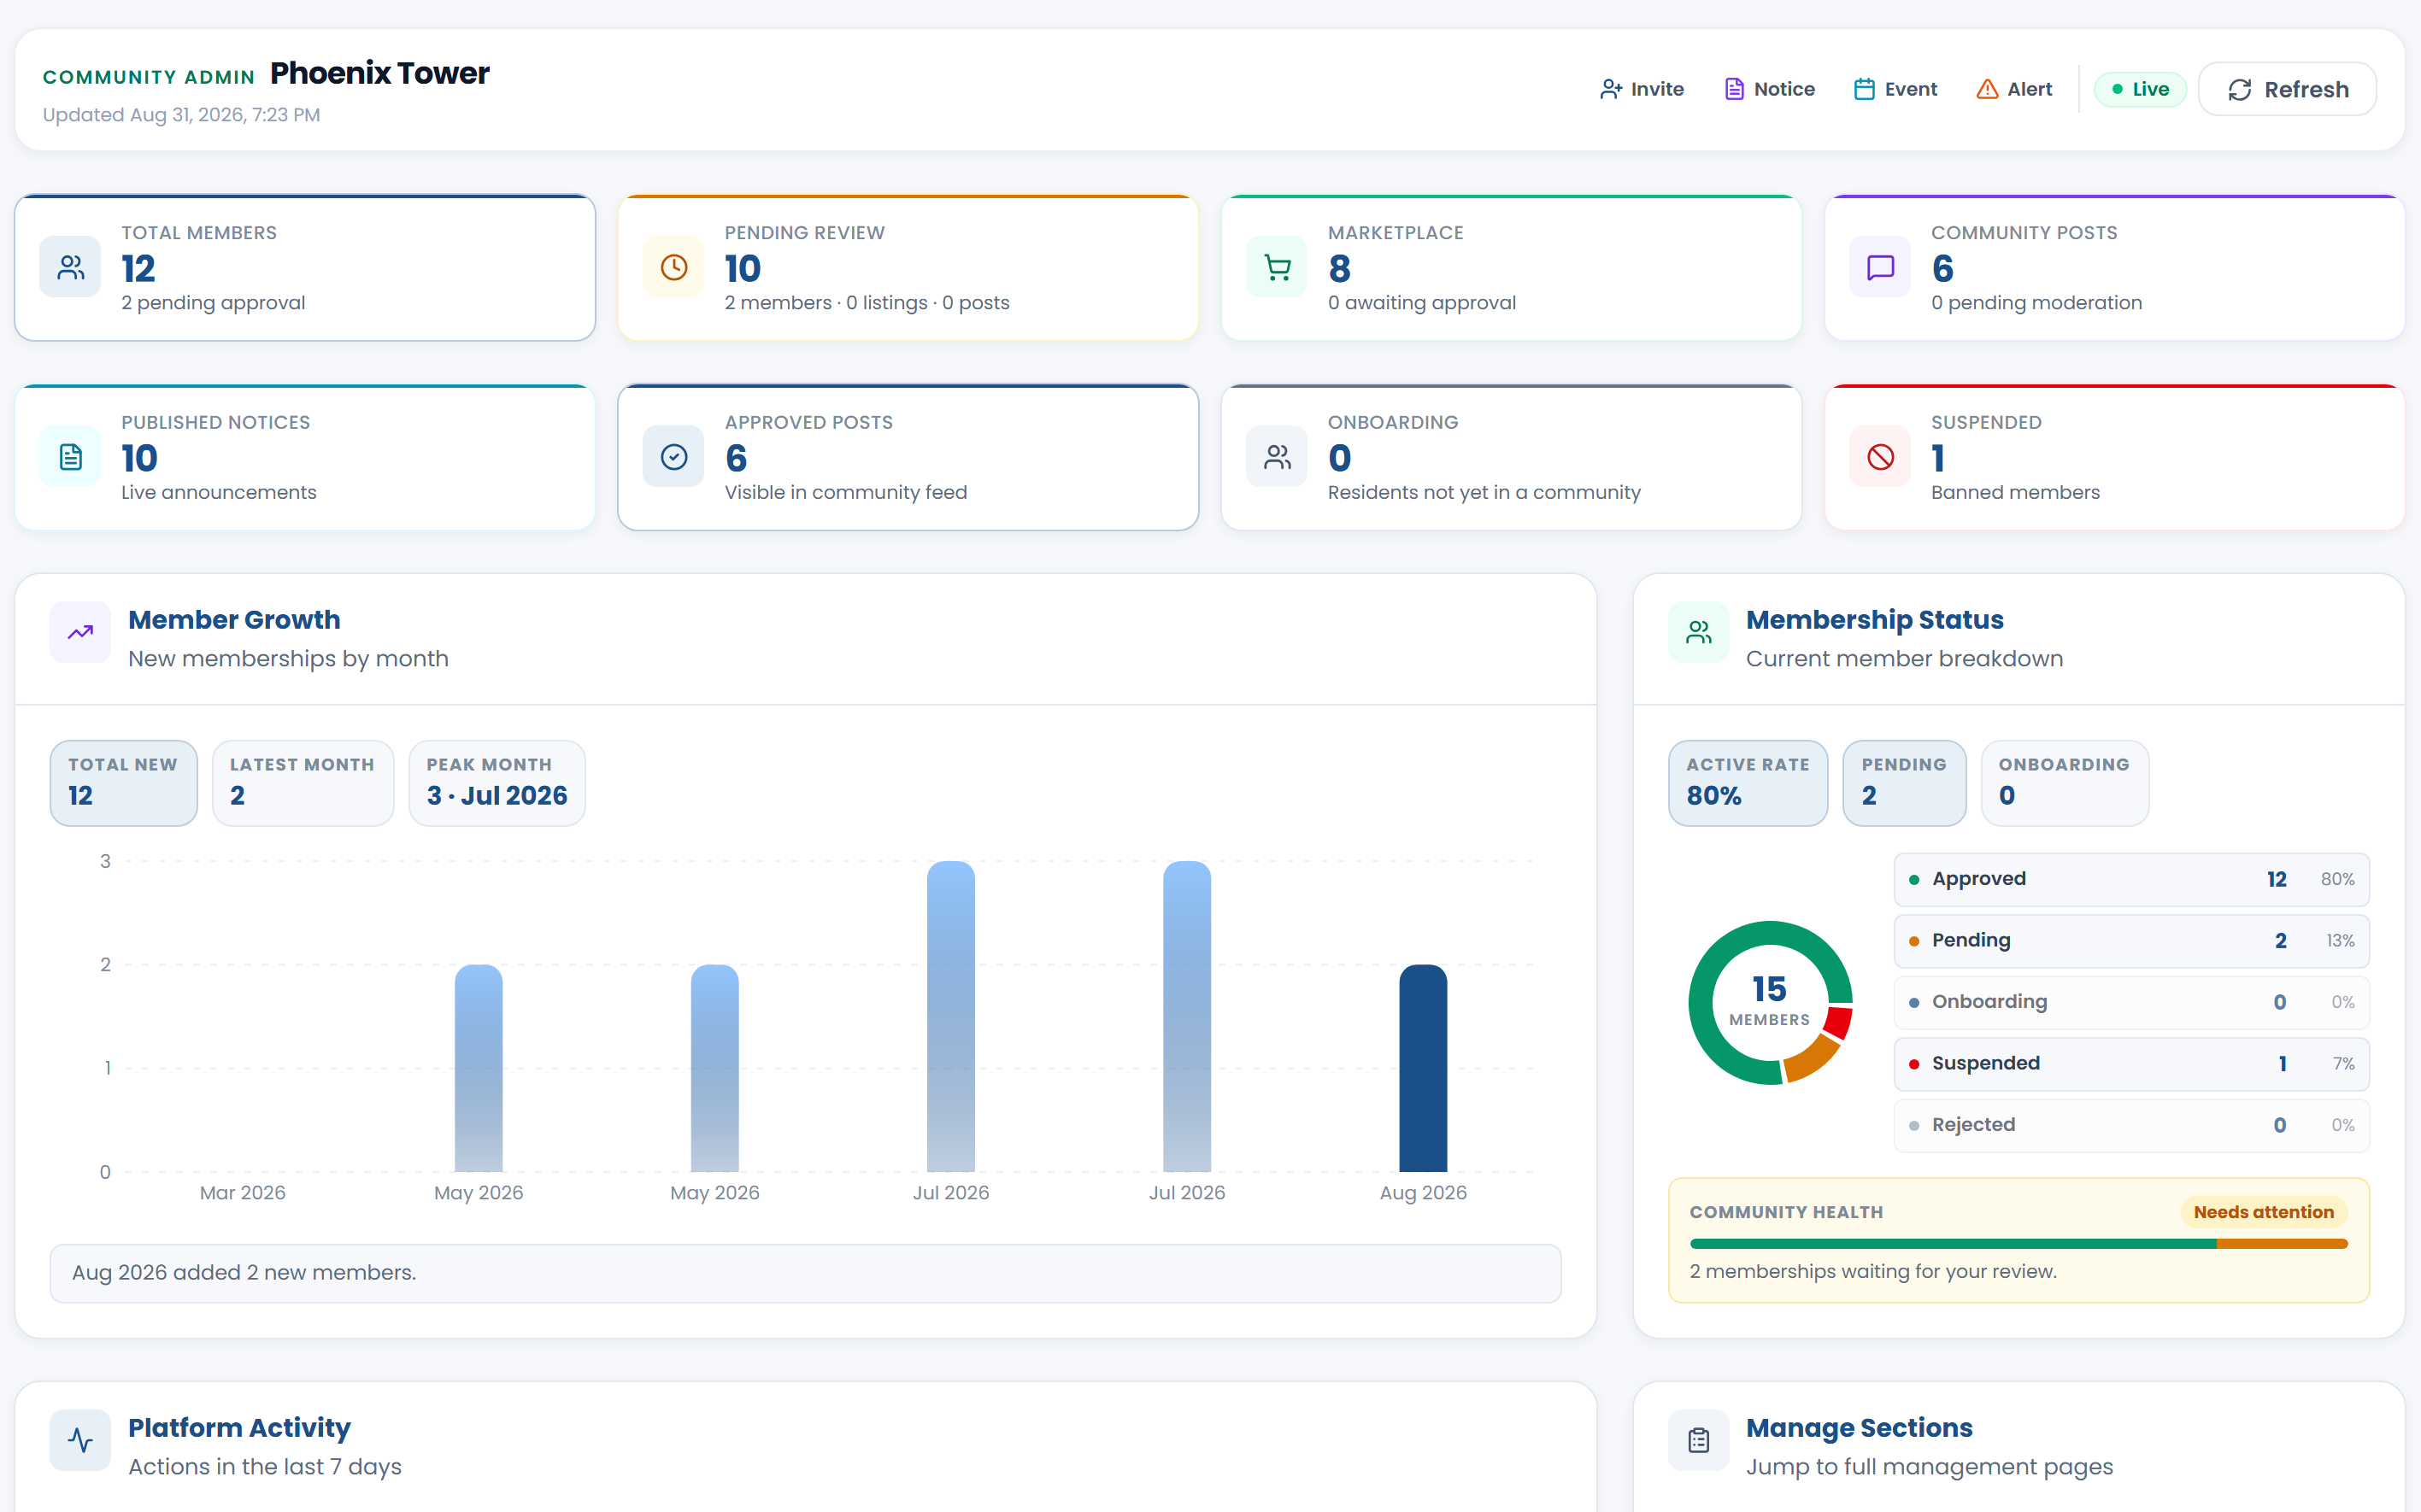2421x1512 pixels.
Task: Click the Membership Status people icon
Action: coord(1699,632)
